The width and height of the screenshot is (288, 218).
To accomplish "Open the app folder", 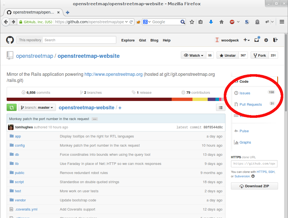I will pos(18,136).
